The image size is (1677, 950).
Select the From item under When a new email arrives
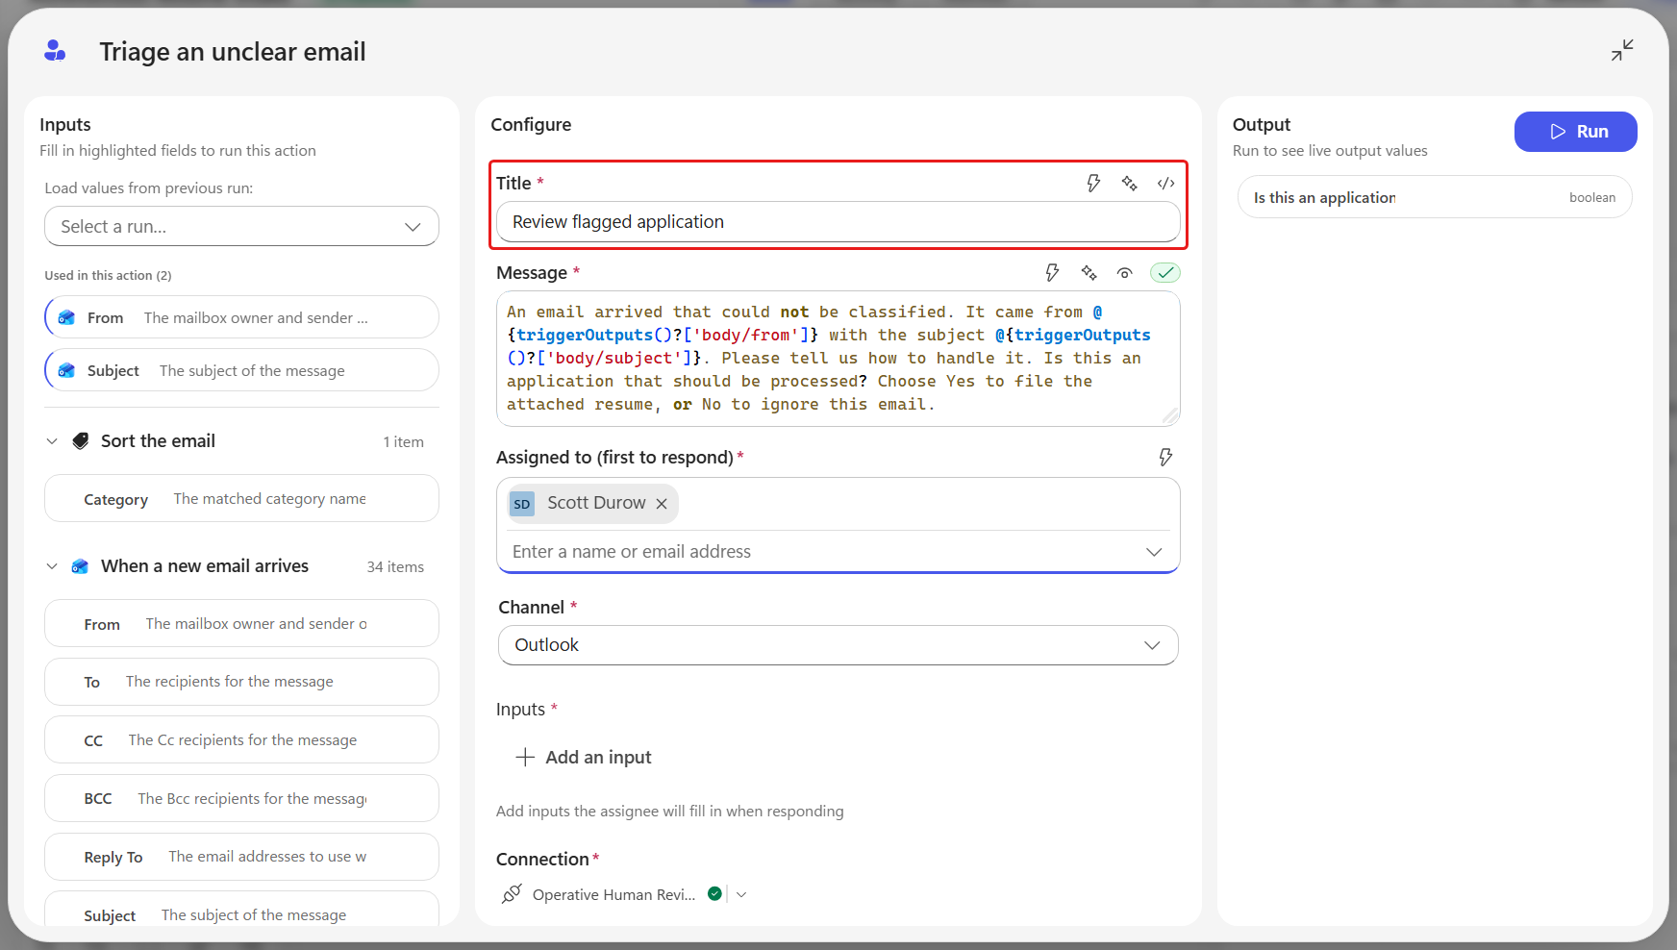click(x=241, y=624)
